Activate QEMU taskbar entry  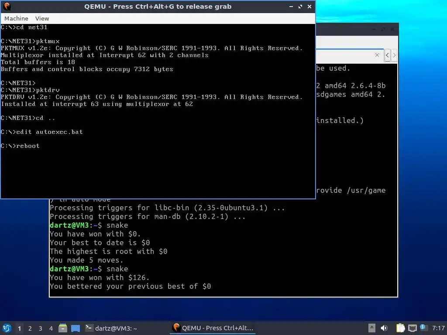point(213,328)
